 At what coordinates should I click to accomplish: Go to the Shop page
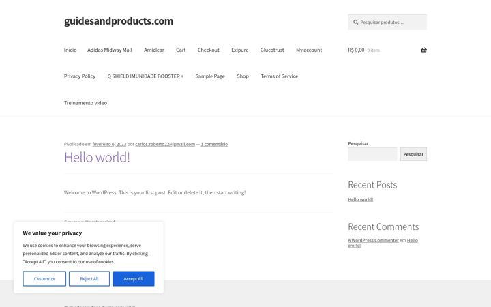pyautogui.click(x=243, y=76)
